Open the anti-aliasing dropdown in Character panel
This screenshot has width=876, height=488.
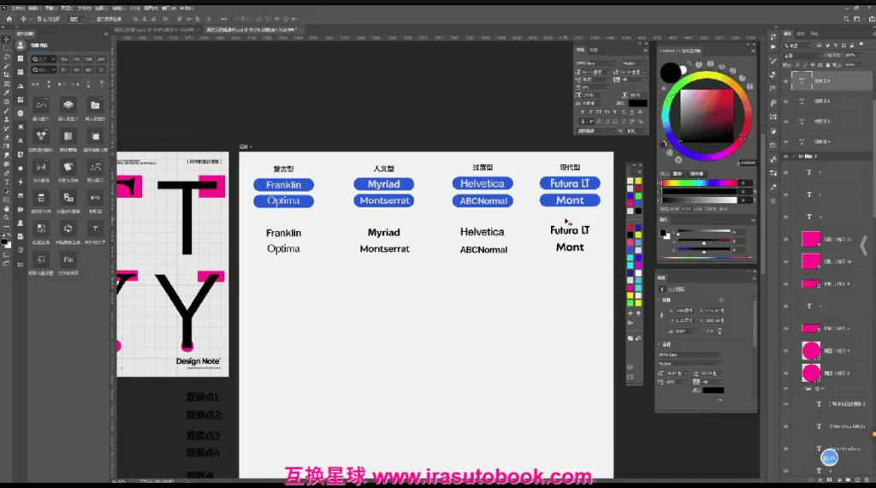[636, 131]
